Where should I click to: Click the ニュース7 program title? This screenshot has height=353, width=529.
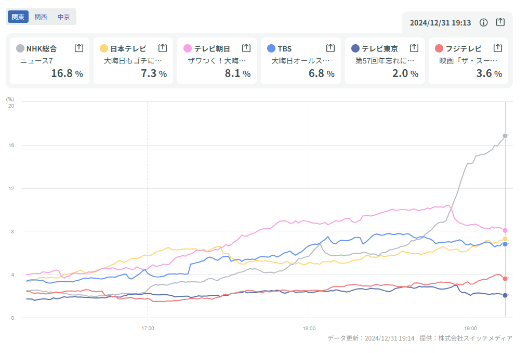point(37,61)
